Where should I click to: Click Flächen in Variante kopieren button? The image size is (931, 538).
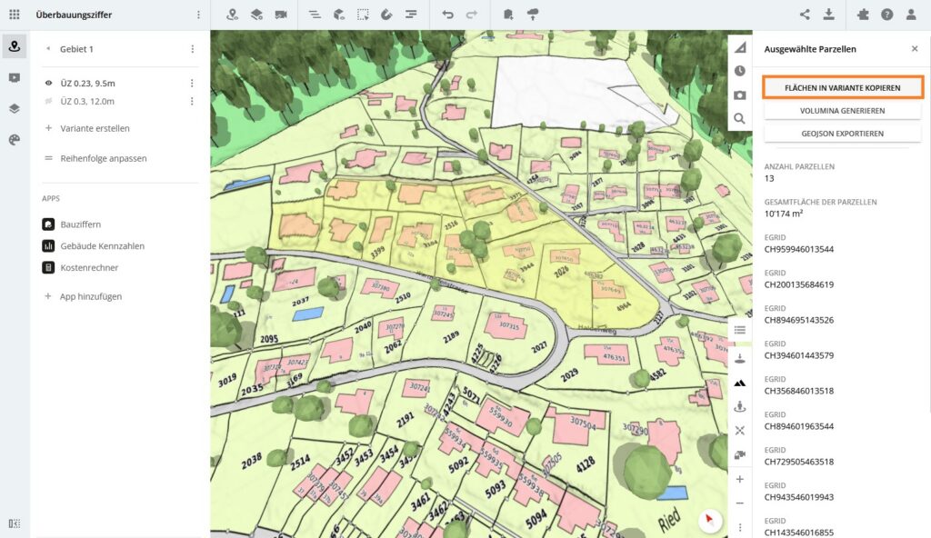tap(842, 88)
